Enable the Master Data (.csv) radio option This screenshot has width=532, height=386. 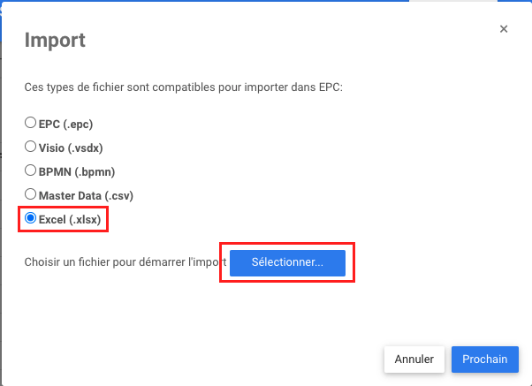[x=31, y=194]
